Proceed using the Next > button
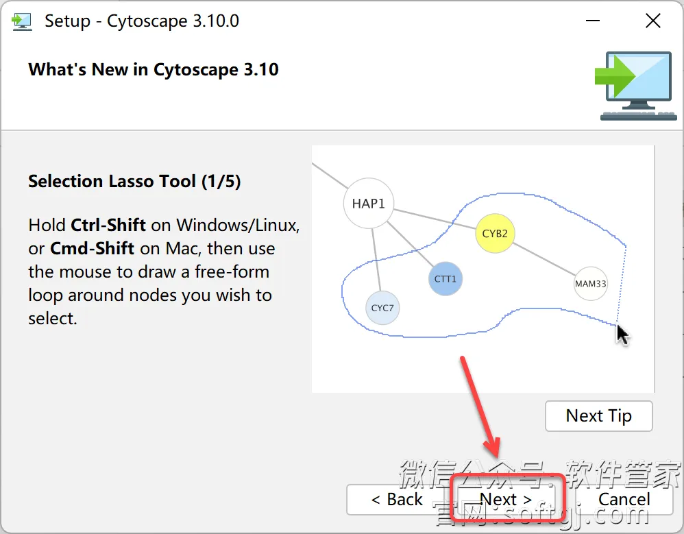The width and height of the screenshot is (684, 534). pyautogui.click(x=506, y=500)
